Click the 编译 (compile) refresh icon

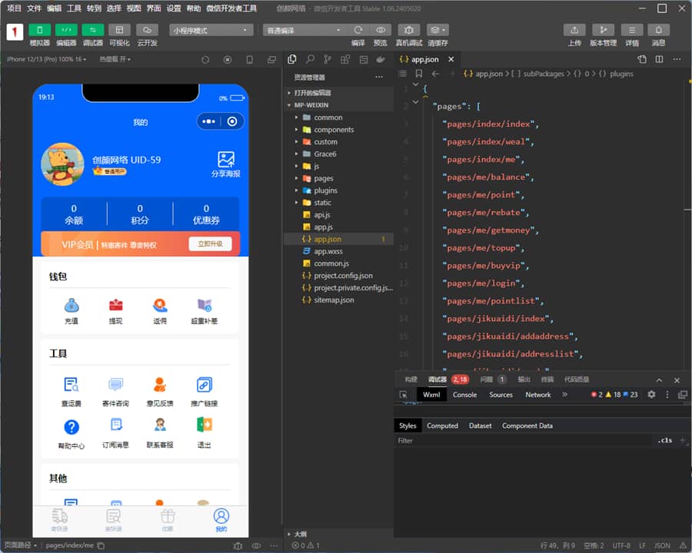tap(358, 30)
